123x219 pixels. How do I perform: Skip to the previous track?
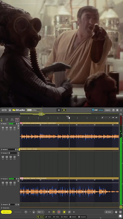point(49,212)
